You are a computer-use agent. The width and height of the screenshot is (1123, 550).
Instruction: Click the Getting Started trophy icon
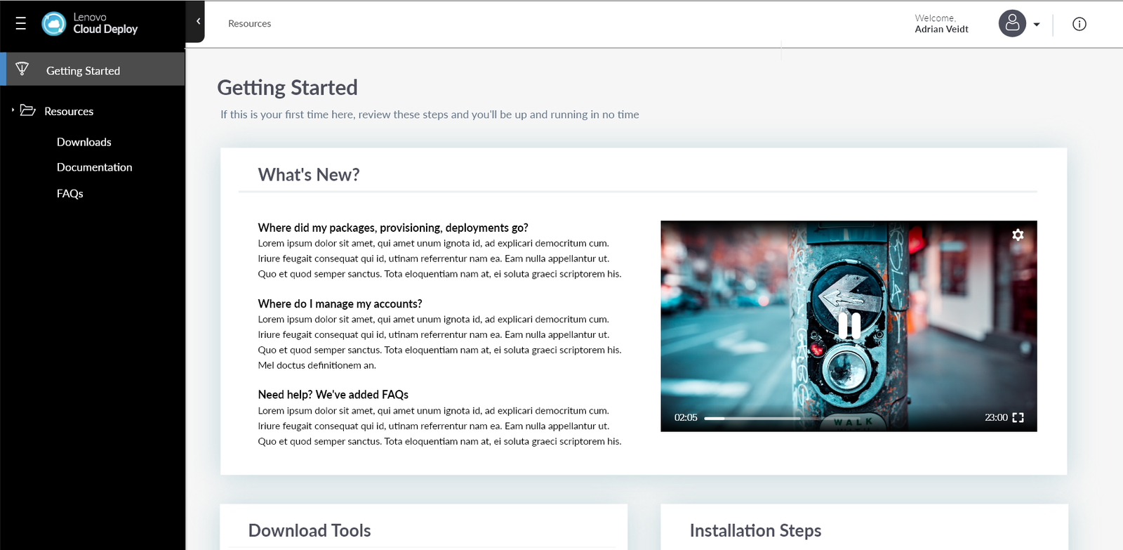(x=22, y=69)
